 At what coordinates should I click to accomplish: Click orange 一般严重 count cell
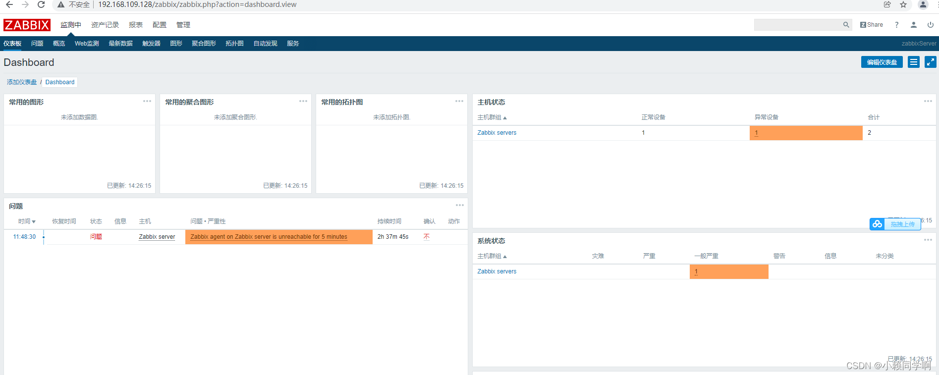pyautogui.click(x=729, y=271)
